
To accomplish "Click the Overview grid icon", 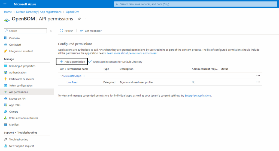I will coord(5,38).
